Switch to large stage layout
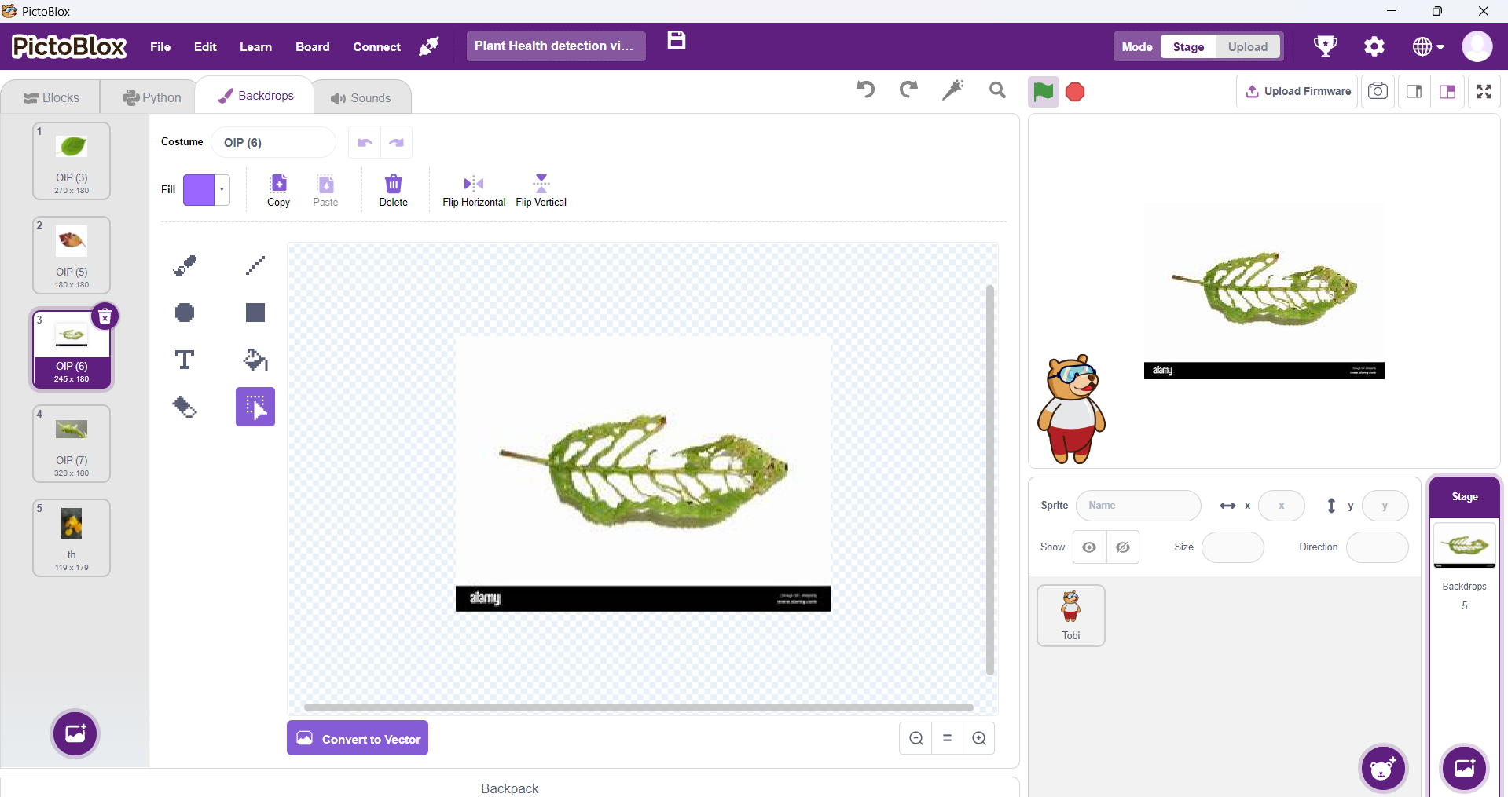The image size is (1508, 797). pyautogui.click(x=1447, y=91)
